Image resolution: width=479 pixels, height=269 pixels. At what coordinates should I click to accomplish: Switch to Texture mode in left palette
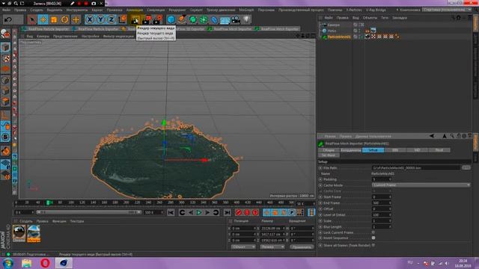click(x=5, y=58)
